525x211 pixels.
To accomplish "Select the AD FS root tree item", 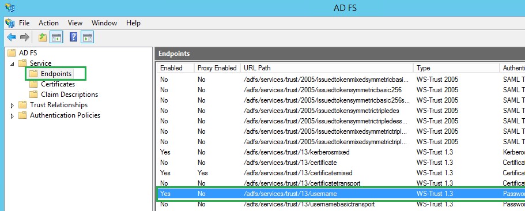I will [28, 53].
